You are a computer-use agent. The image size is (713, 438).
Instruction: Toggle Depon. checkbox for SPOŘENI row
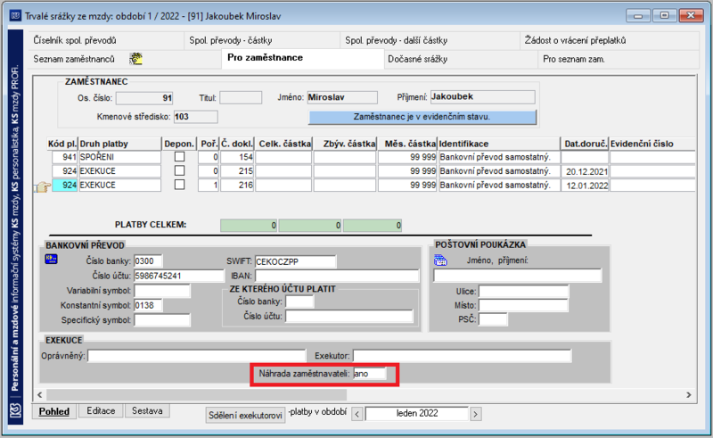click(x=180, y=157)
